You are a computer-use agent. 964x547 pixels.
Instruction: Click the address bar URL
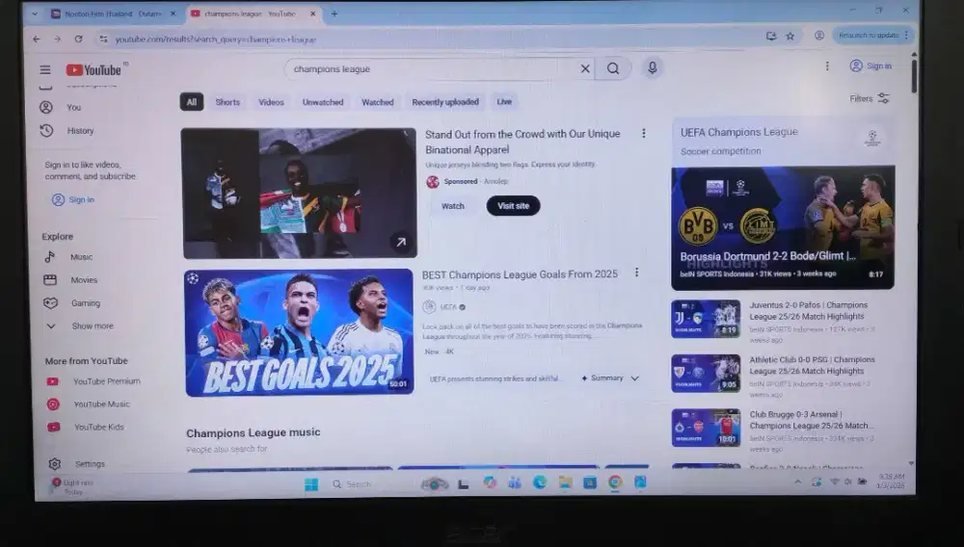[215, 39]
